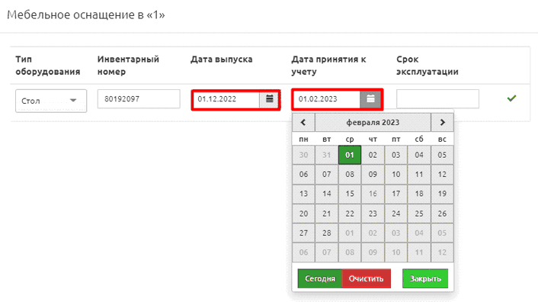Choose day 20 in the calendar
The height and width of the screenshot is (302, 538).
[303, 214]
